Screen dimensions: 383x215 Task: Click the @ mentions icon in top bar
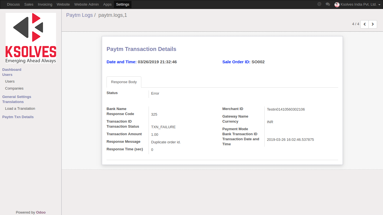pyautogui.click(x=319, y=4)
